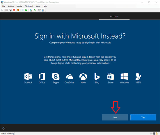Click the Turn Off VM toolbar button
The height and width of the screenshot is (135, 160).
point(10,10)
